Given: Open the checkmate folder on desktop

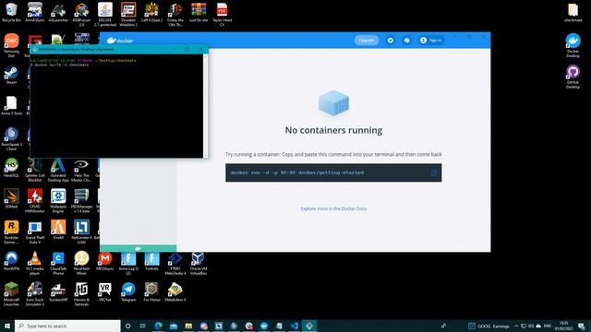Looking at the screenshot, I should click(x=573, y=12).
